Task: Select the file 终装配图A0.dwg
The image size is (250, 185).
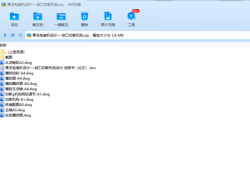Action: tap(16, 105)
